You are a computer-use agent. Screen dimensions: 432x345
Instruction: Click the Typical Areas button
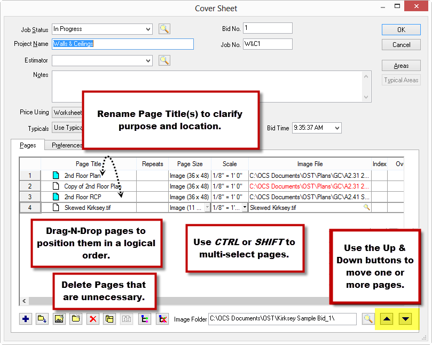[401, 80]
